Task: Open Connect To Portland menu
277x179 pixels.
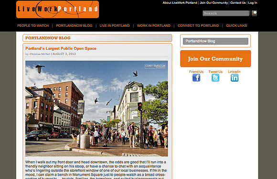Action: (198, 25)
